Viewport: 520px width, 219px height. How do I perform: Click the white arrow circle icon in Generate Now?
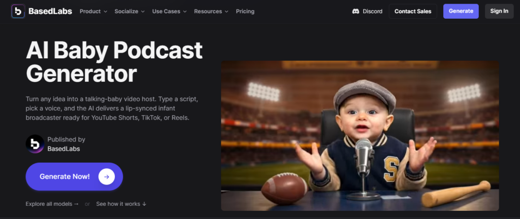(x=107, y=176)
